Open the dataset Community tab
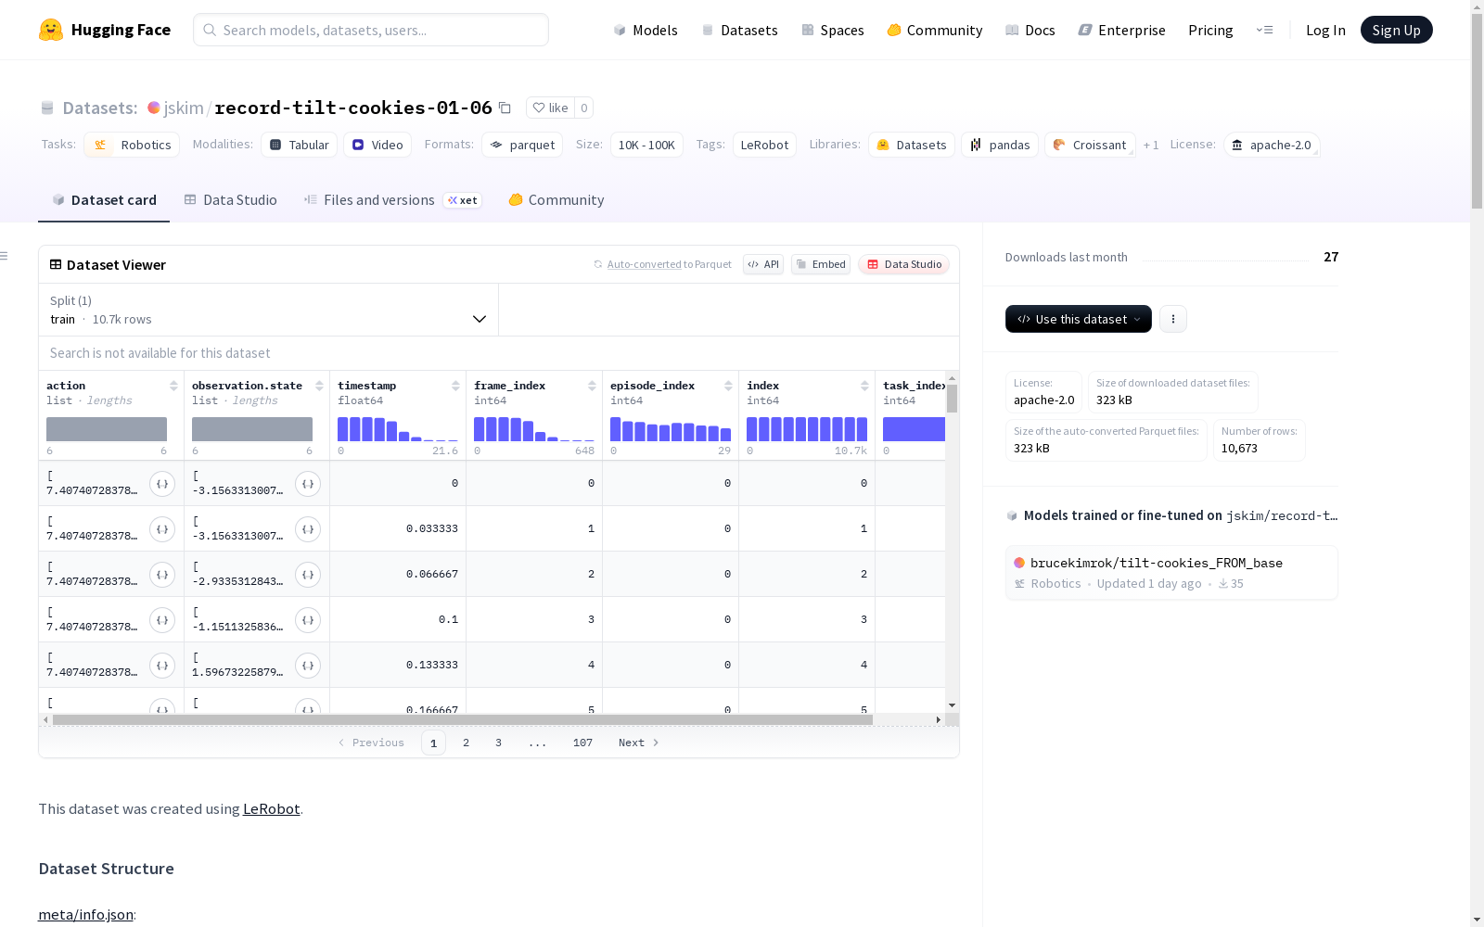Screen dimensions: 1484x927 pos(556,200)
